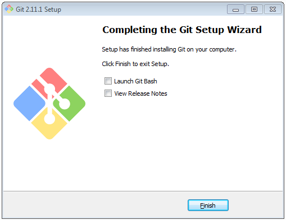The width and height of the screenshot is (286, 220).
Task: Maximize the Git Setup window
Action: click(x=254, y=10)
